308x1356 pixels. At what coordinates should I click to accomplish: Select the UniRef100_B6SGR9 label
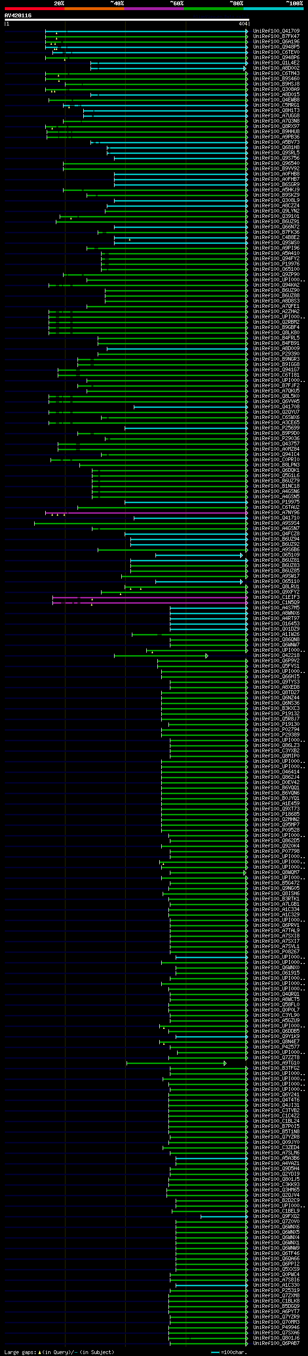[276, 184]
